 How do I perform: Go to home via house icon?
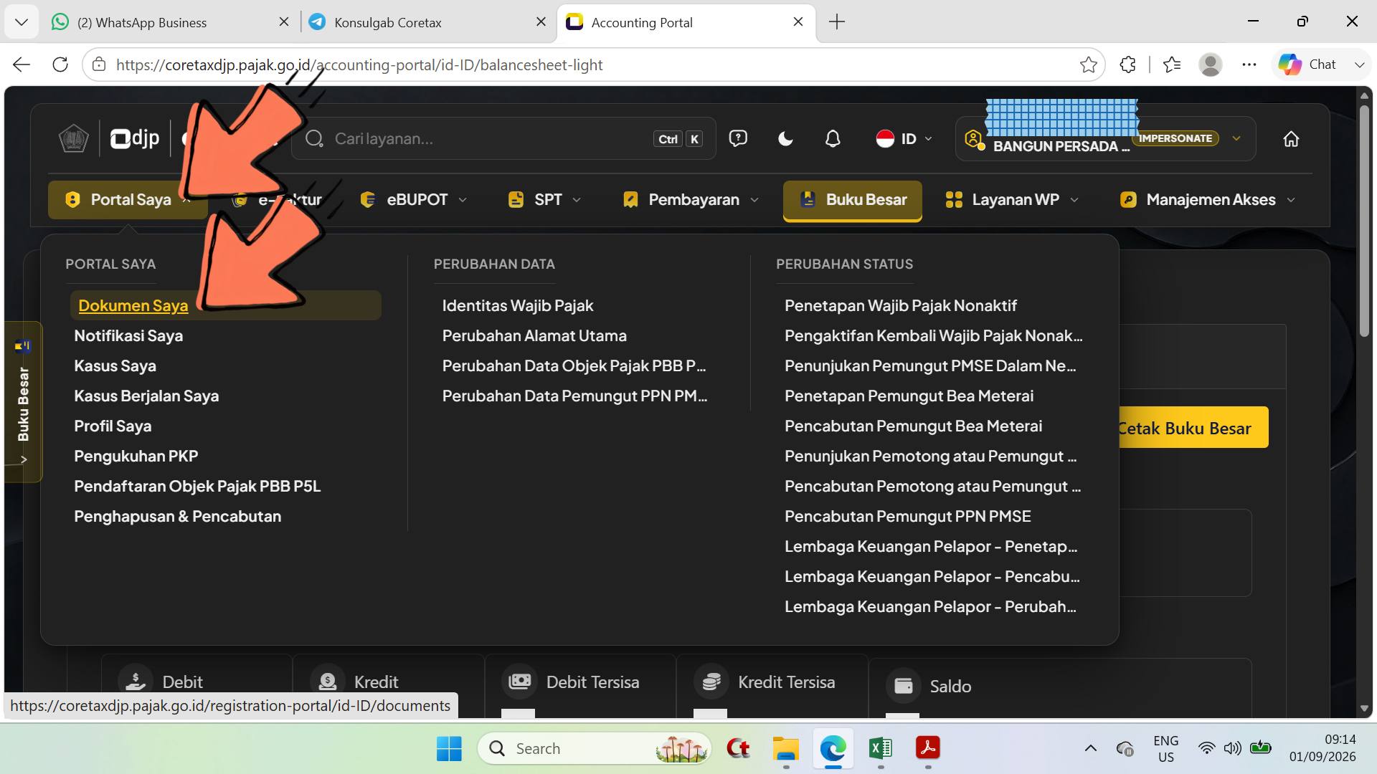coord(1291,138)
